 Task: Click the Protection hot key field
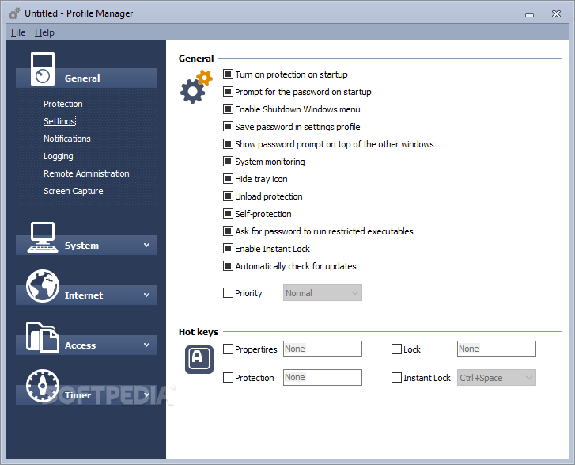323,378
